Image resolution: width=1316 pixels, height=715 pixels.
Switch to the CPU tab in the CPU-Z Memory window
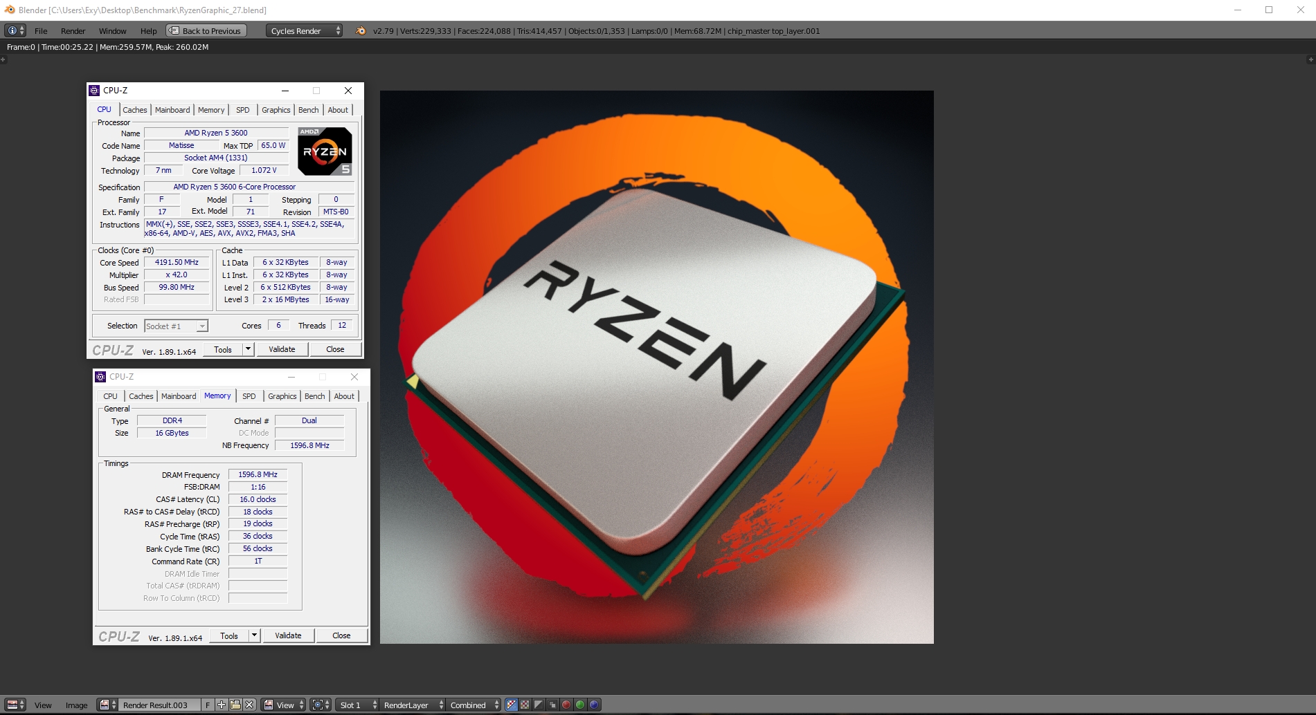point(111,396)
